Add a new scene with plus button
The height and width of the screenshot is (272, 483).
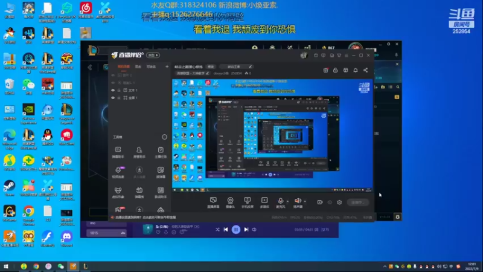(167, 66)
